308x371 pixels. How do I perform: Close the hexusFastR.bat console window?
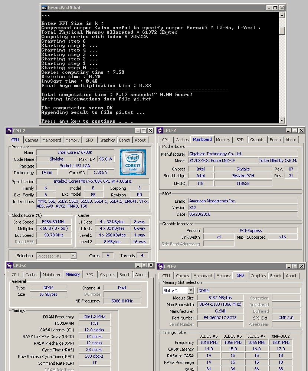(282, 8)
